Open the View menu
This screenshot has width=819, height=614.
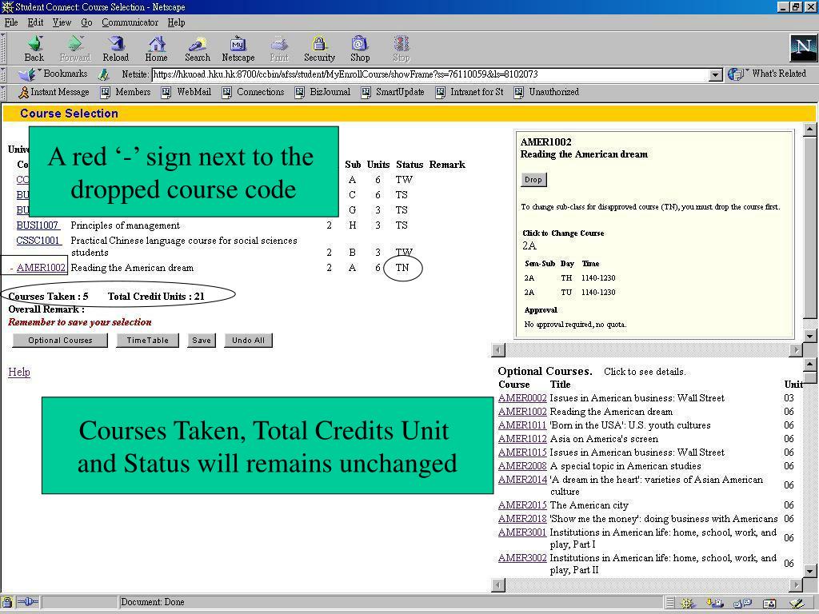[x=62, y=22]
